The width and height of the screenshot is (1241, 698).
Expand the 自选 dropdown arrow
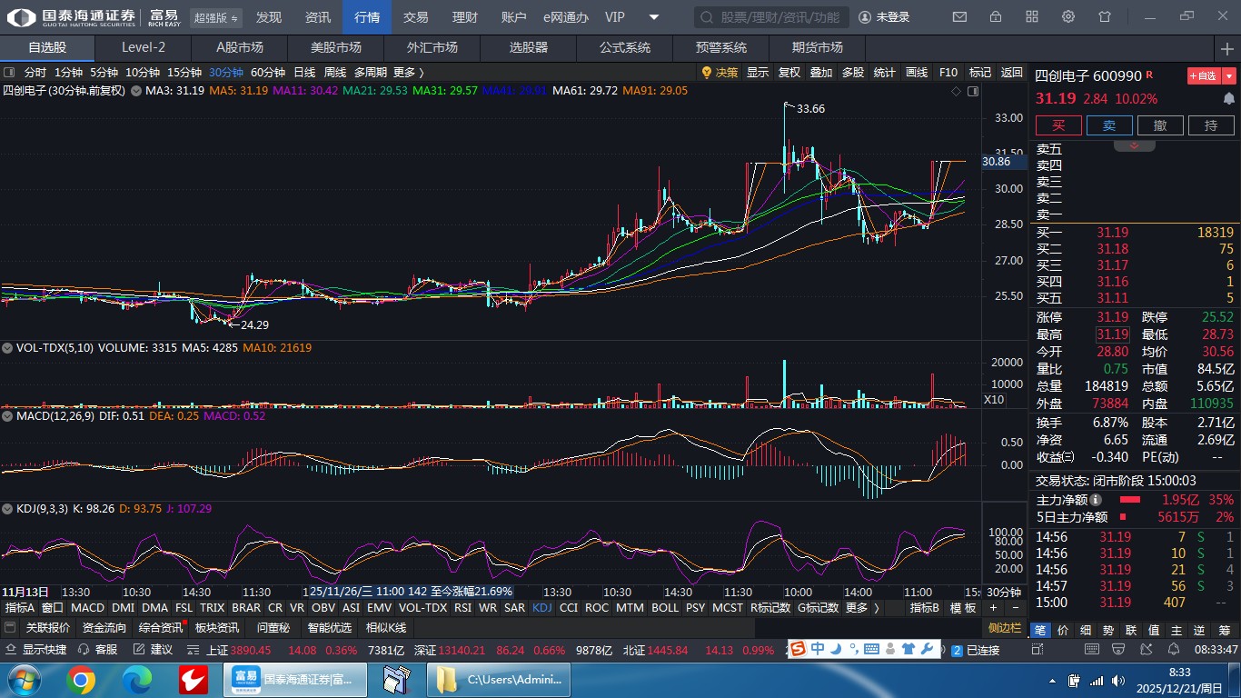[1229, 76]
